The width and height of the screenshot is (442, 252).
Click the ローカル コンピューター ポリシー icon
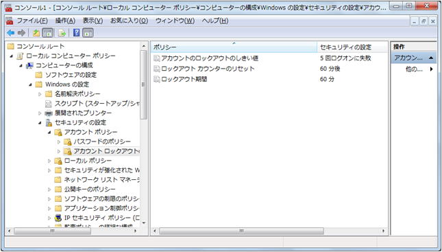click(20, 56)
